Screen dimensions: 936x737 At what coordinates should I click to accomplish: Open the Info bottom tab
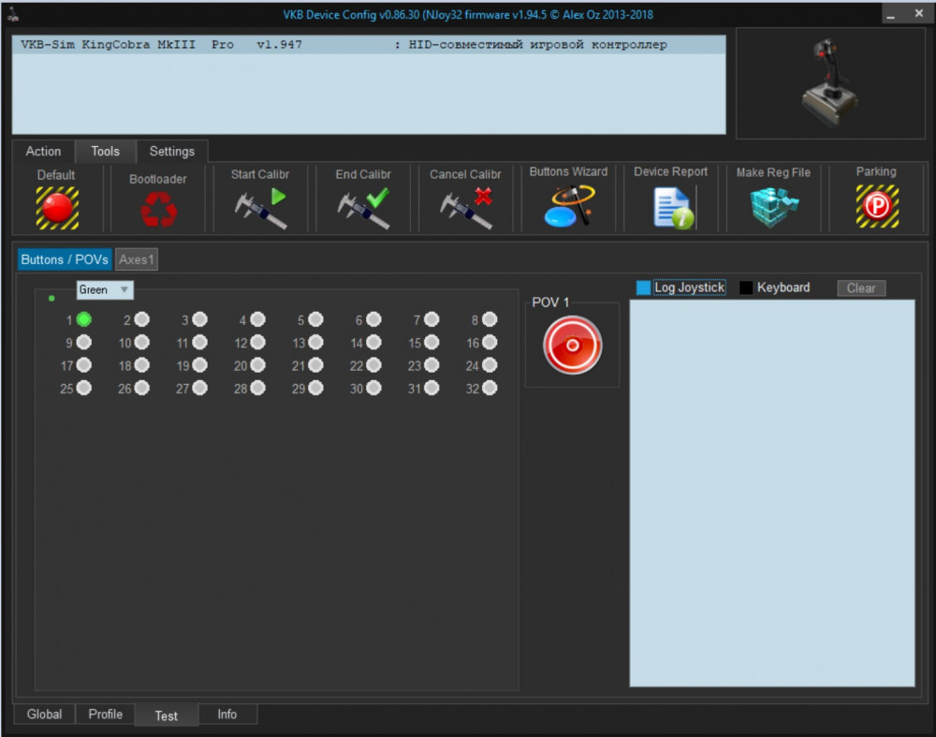(x=227, y=715)
